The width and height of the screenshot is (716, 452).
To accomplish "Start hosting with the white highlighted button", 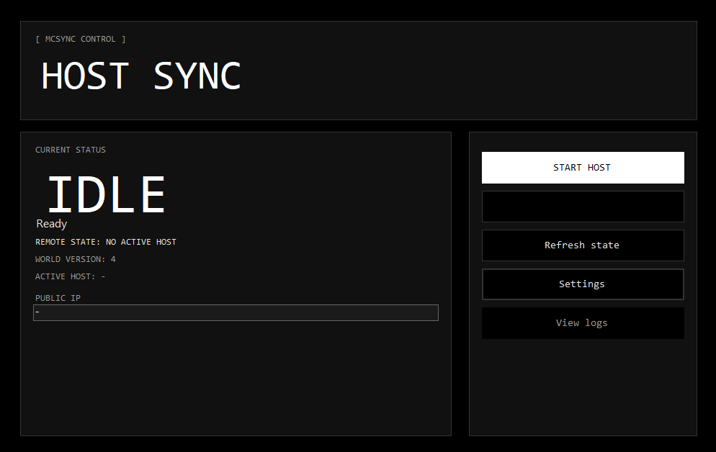I will 582,167.
